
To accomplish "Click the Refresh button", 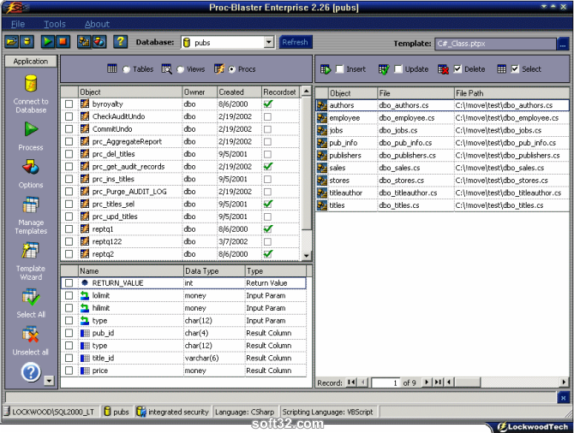I will point(295,42).
